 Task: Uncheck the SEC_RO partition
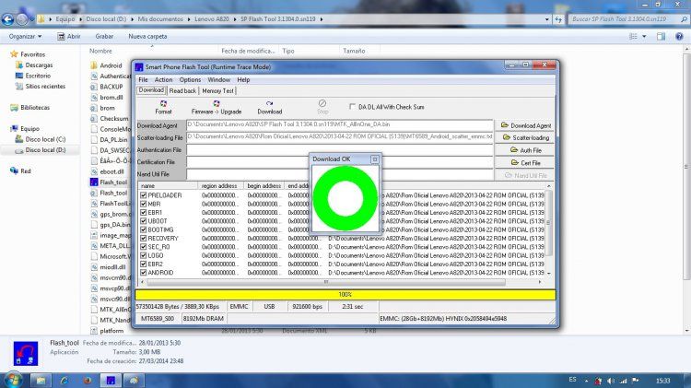tap(143, 246)
